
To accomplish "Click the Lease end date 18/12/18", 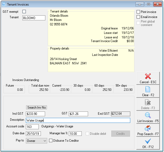I will (x=128, y=37).
